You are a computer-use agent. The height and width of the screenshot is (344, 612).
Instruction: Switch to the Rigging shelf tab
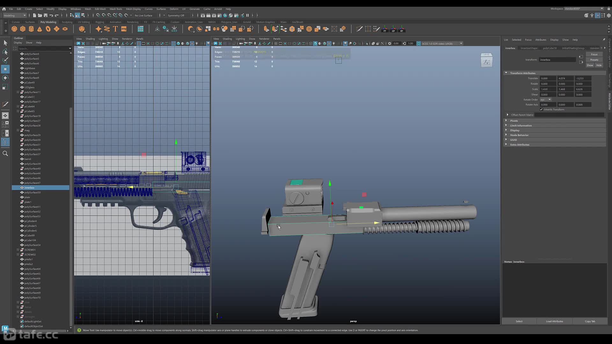[x=100, y=22]
